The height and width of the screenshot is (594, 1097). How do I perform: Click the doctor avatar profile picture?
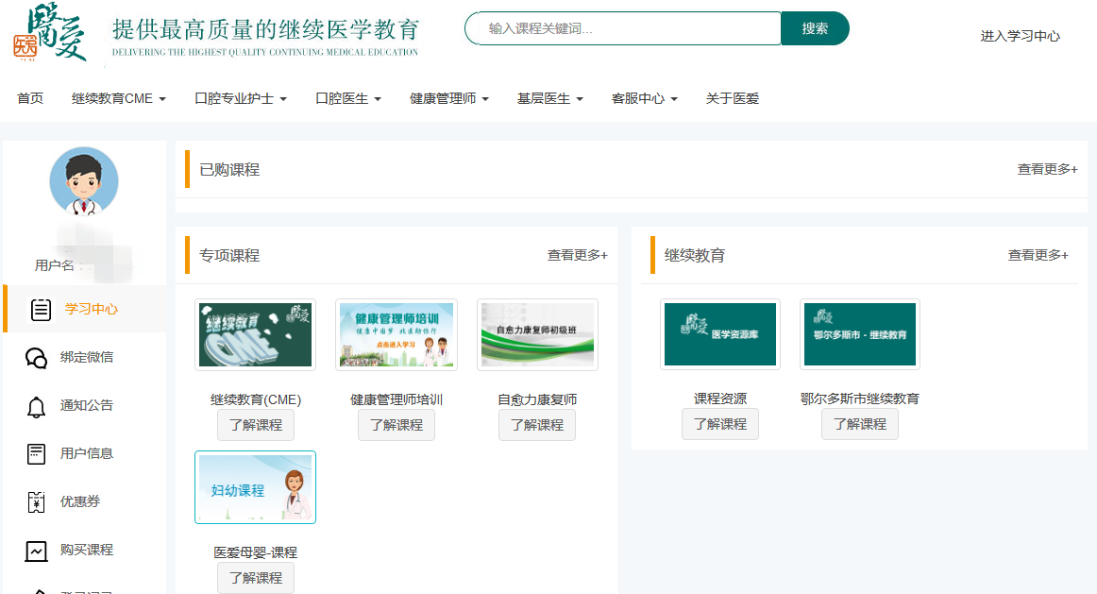84,182
